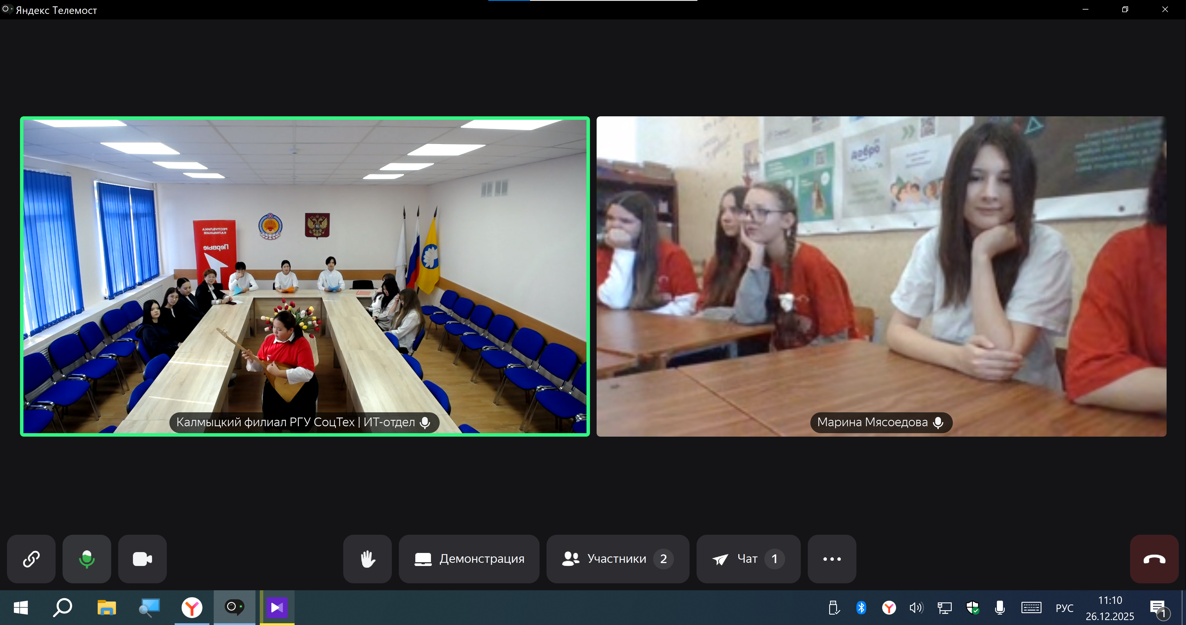
Task: Copy the meeting invite link icon
Action: click(31, 559)
